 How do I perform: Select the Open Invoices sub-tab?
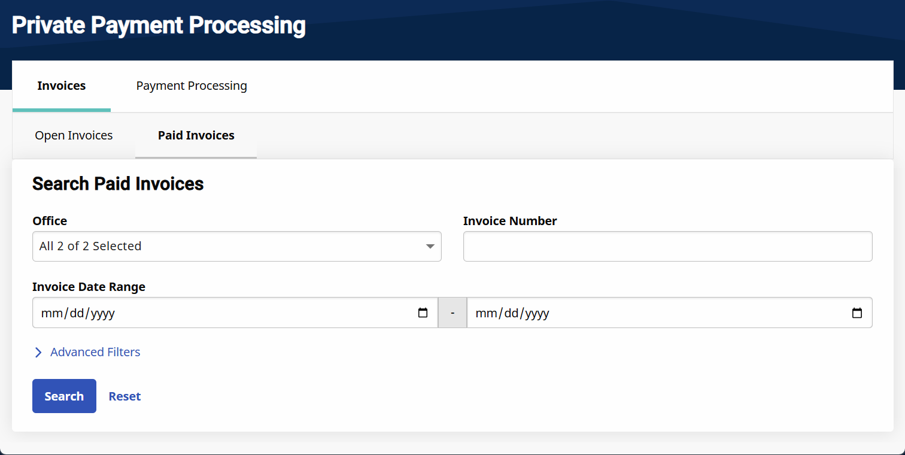tap(74, 136)
